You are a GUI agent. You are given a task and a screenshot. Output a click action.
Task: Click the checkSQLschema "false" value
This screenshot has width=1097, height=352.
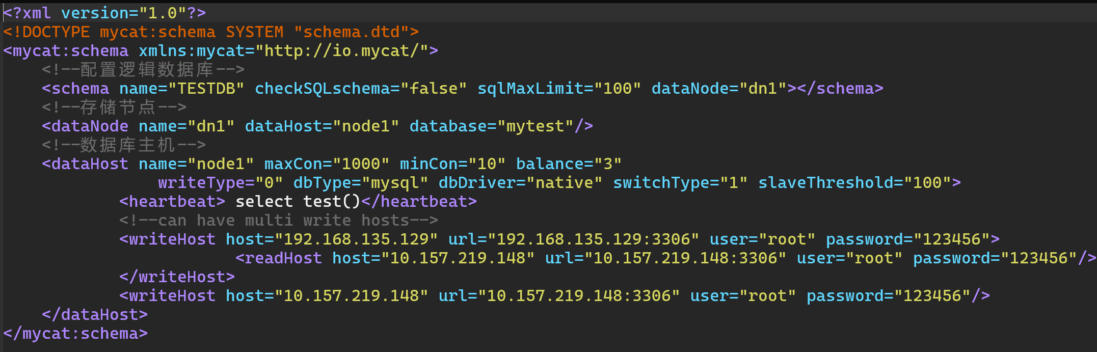pos(433,89)
